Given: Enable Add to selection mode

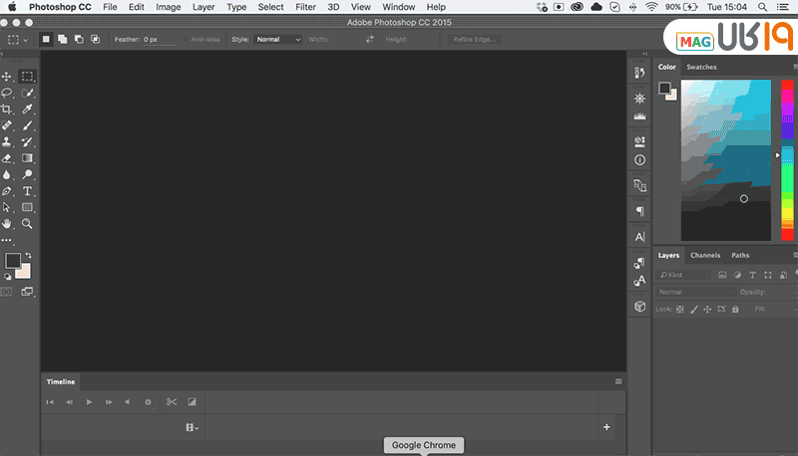Looking at the screenshot, I should (62, 40).
